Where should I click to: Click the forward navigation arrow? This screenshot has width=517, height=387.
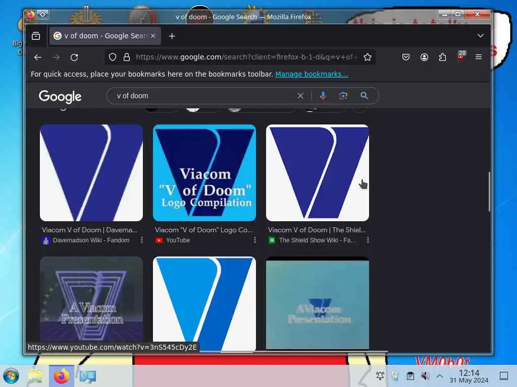[56, 57]
